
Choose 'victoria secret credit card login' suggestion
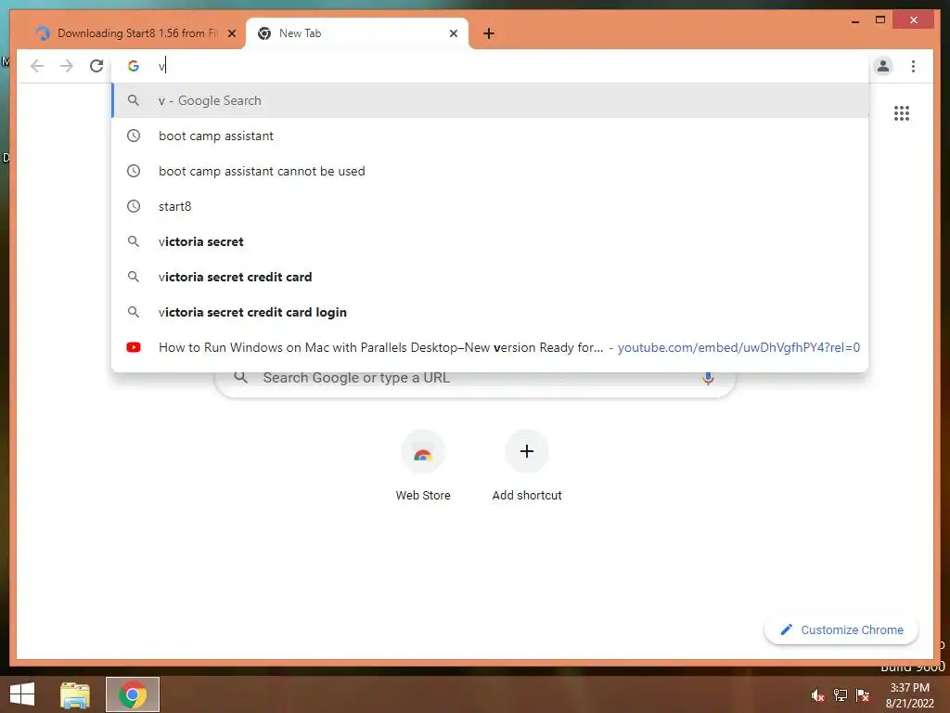coord(490,312)
